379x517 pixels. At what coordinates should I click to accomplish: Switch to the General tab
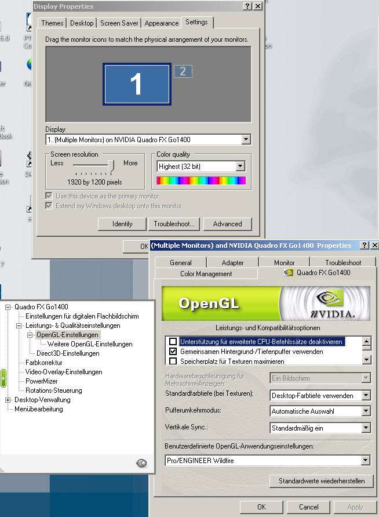tap(180, 262)
